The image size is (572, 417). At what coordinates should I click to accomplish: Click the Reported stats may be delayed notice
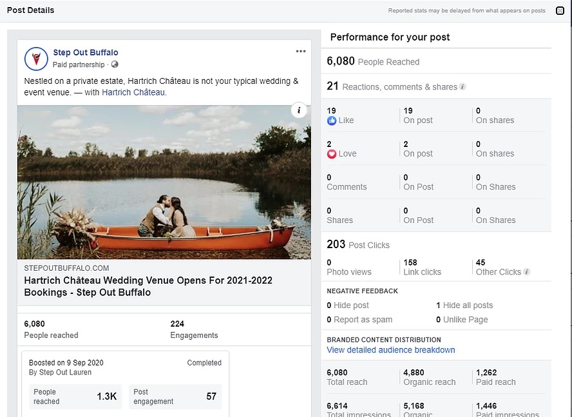(x=466, y=10)
